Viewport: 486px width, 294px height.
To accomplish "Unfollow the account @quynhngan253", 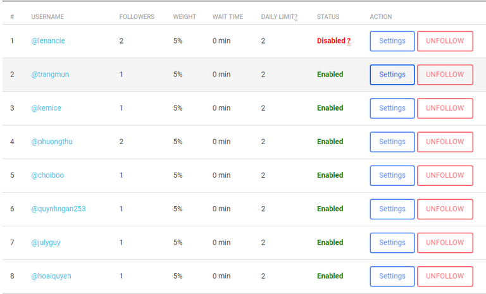I will tap(445, 209).
